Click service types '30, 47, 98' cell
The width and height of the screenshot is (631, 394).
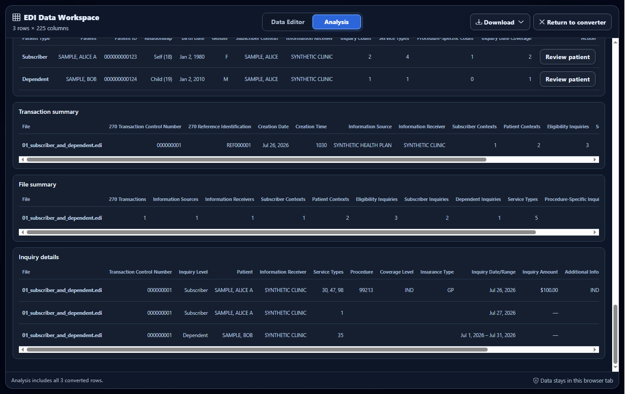[333, 290]
